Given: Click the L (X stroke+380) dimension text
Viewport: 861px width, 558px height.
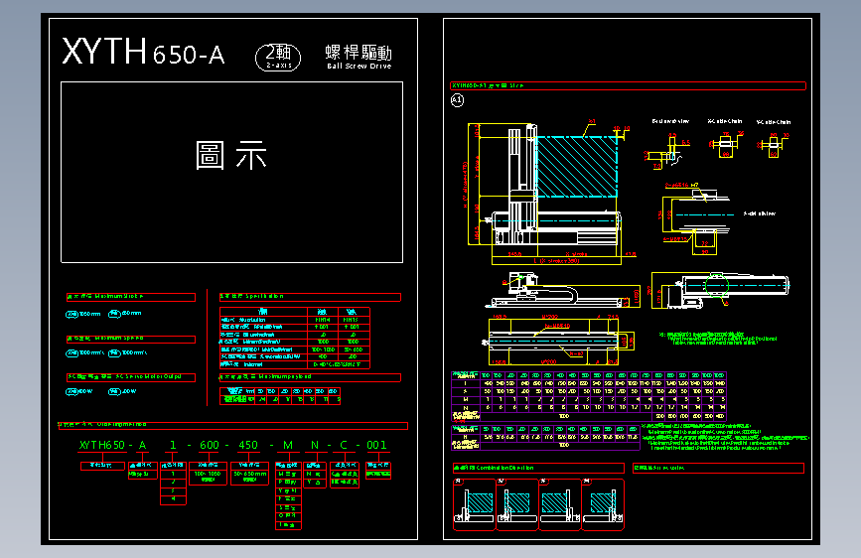Looking at the screenshot, I should point(556,261).
